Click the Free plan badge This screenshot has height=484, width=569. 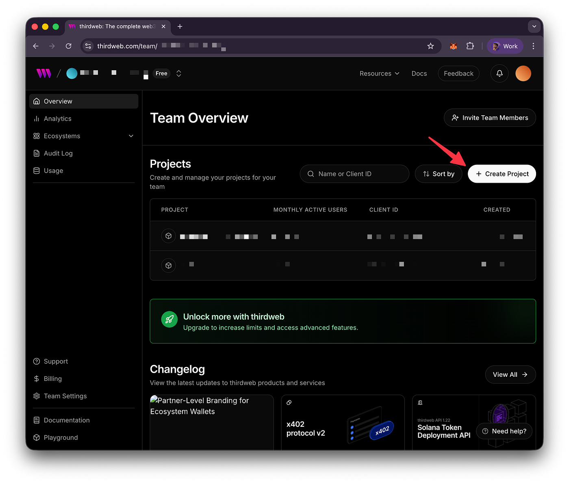(x=161, y=73)
